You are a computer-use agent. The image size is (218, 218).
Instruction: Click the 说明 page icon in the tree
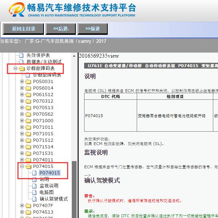34,180
